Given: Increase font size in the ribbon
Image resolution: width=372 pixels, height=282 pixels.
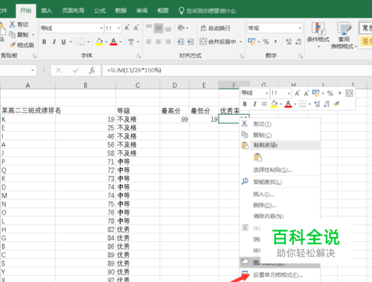Looking at the screenshot, I should (x=126, y=28).
